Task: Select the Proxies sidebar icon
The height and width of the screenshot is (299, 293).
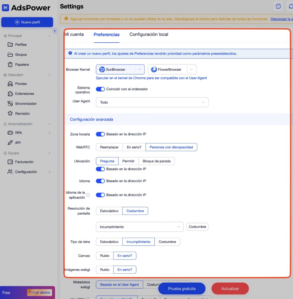Action: [10, 84]
